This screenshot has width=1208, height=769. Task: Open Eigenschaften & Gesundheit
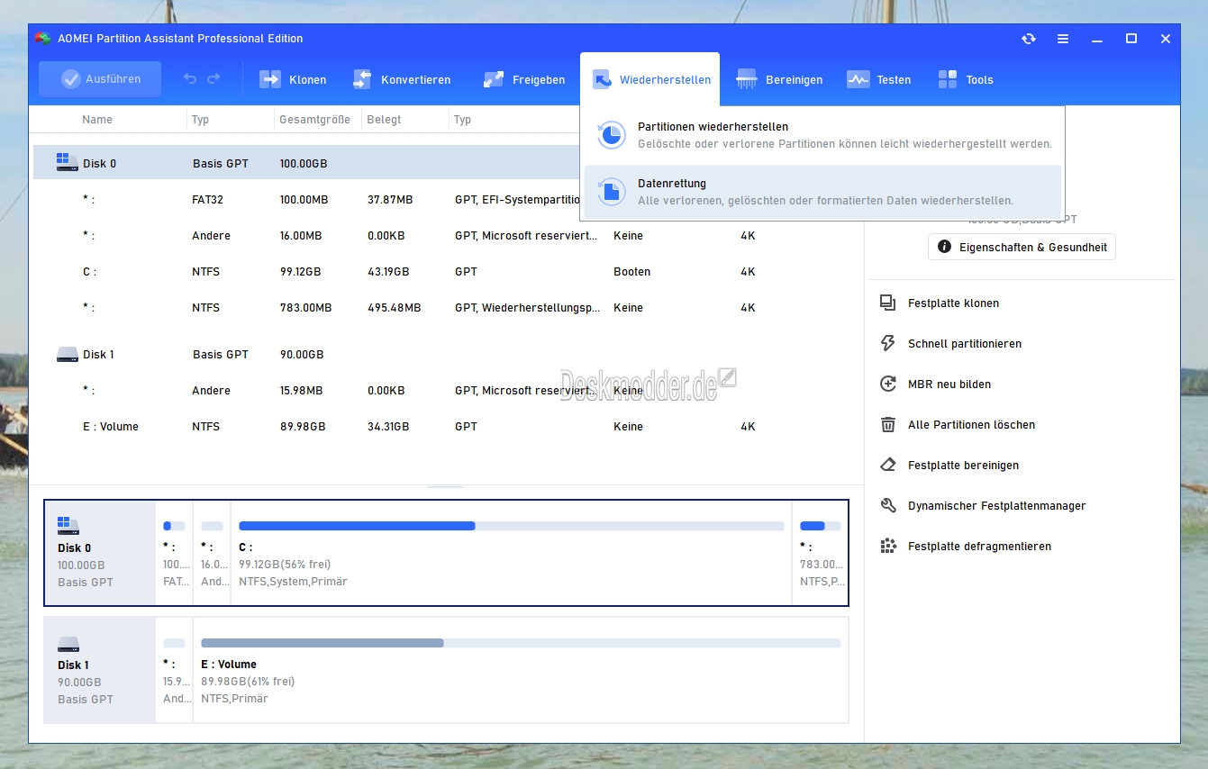(x=1022, y=247)
